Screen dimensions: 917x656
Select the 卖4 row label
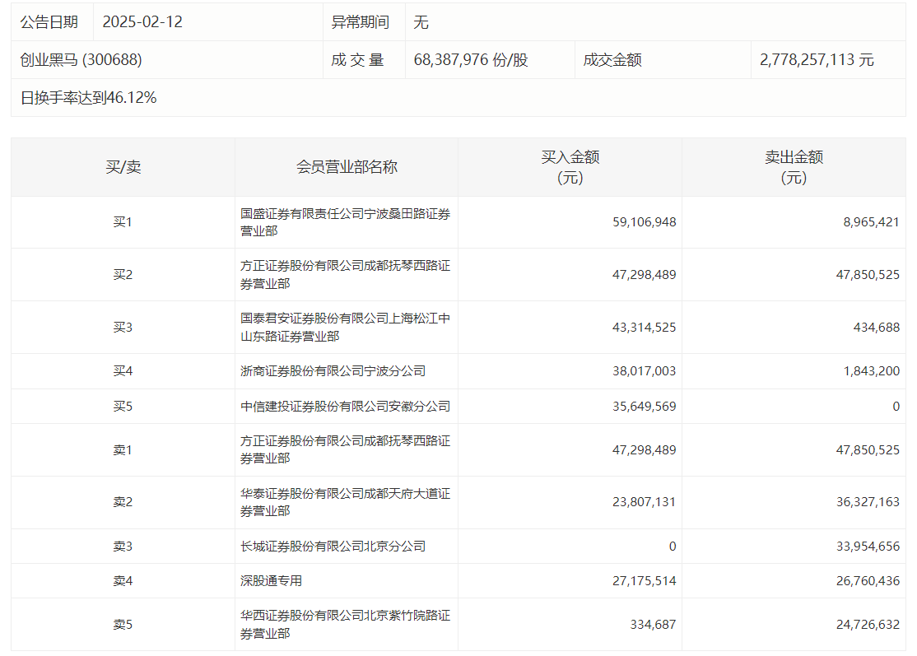[x=123, y=581]
